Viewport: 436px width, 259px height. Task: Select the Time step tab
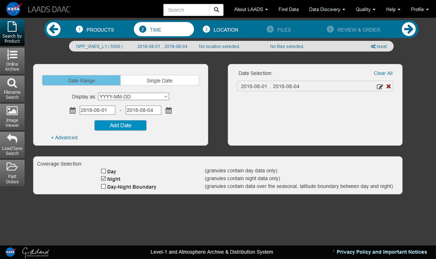pos(164,30)
